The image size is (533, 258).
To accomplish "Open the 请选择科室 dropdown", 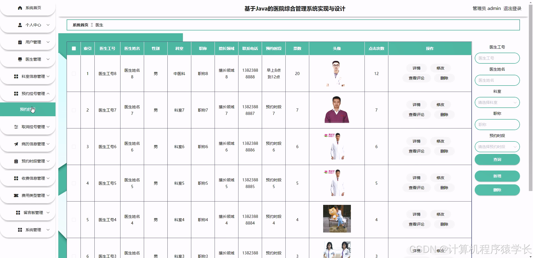I will (497, 102).
